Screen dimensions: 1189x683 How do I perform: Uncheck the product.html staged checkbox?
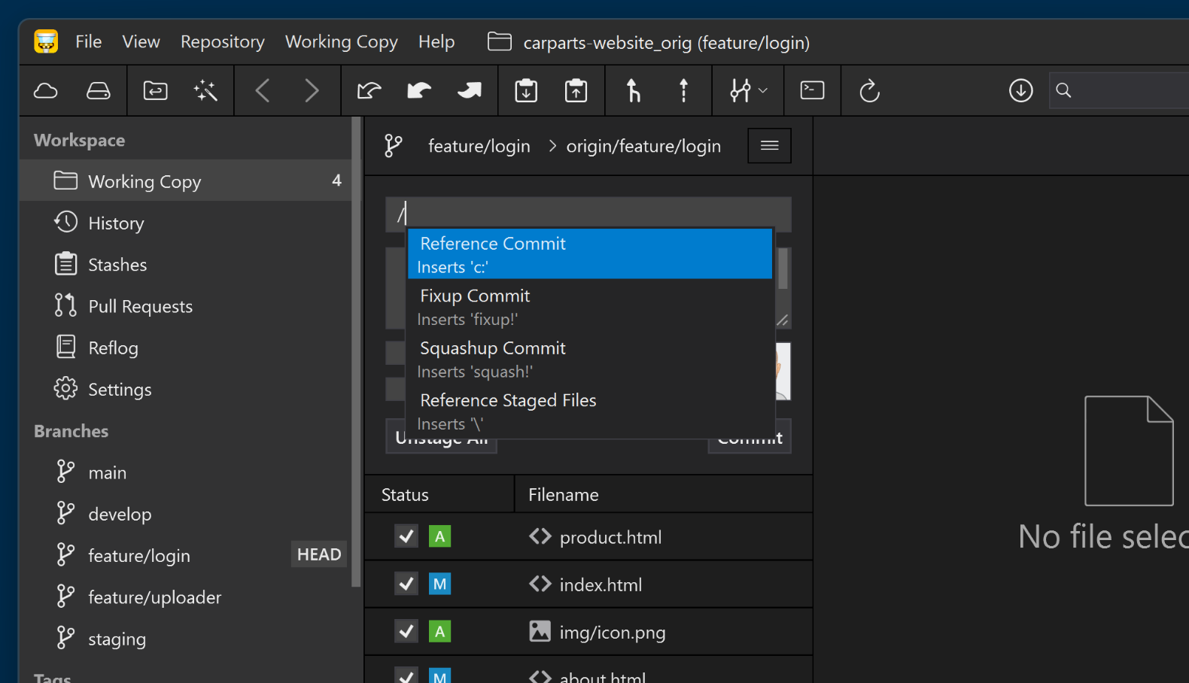[x=406, y=536]
